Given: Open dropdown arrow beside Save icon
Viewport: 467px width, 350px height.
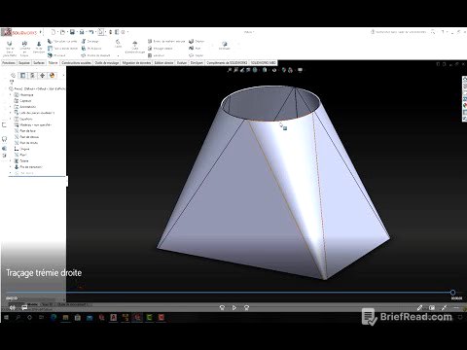Looking at the screenshot, I should click(77, 32).
